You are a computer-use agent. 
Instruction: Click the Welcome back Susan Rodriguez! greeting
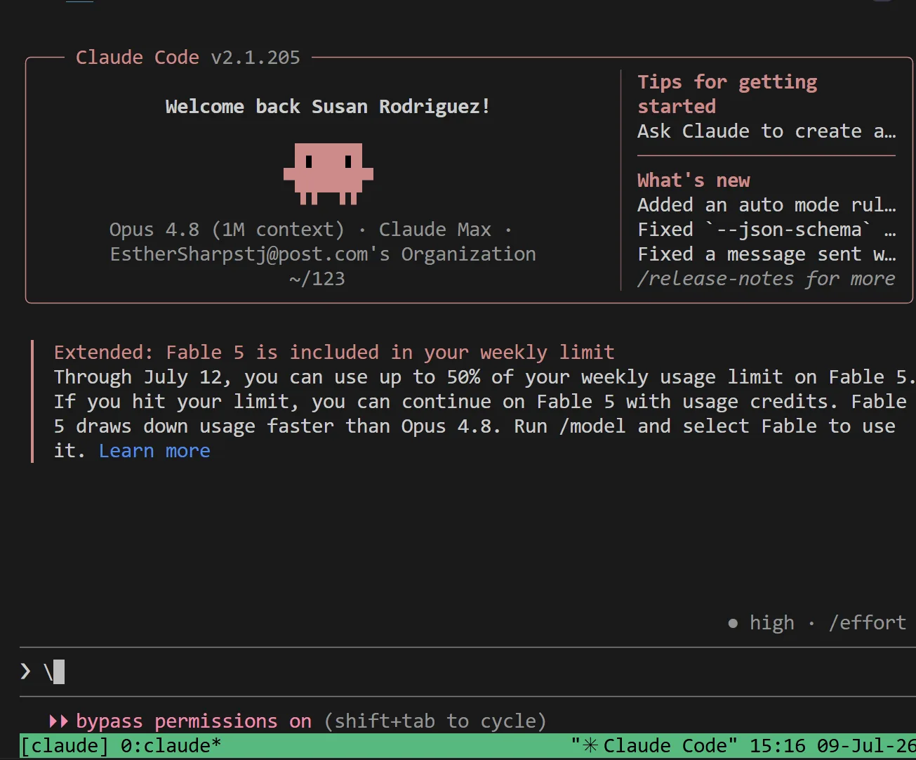click(328, 107)
